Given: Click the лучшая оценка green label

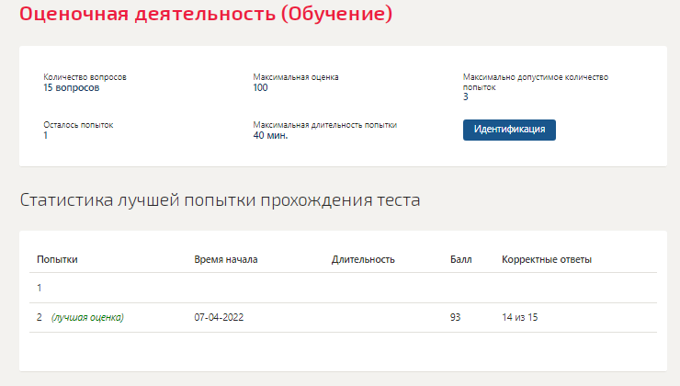Looking at the screenshot, I should coord(87,317).
